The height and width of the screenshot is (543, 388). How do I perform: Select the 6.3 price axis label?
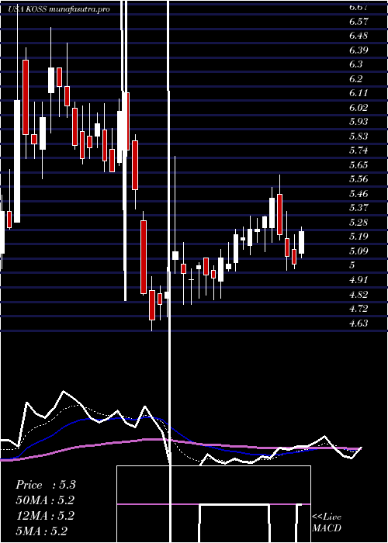(356, 64)
